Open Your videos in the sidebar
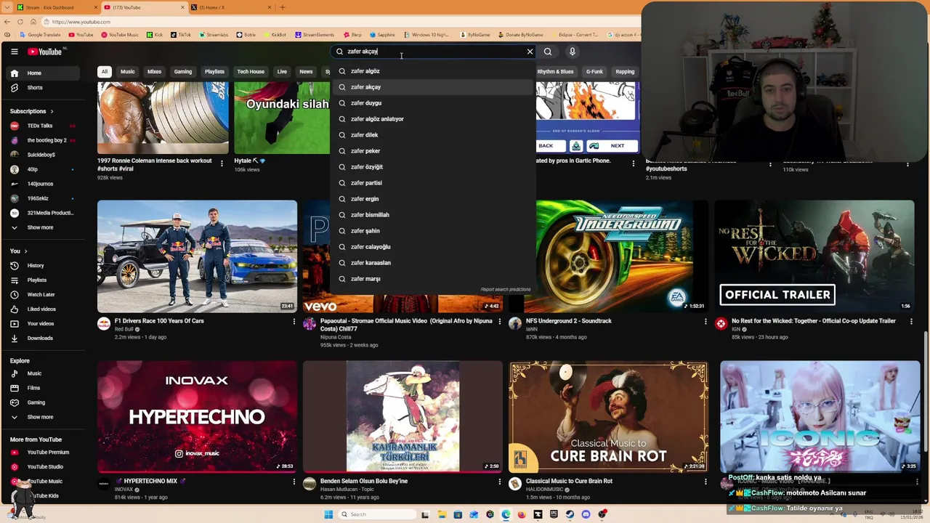Screen dimensions: 930x523 coord(41,324)
